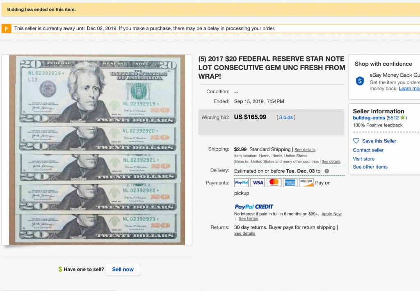Open the 3 bids history link

click(286, 117)
